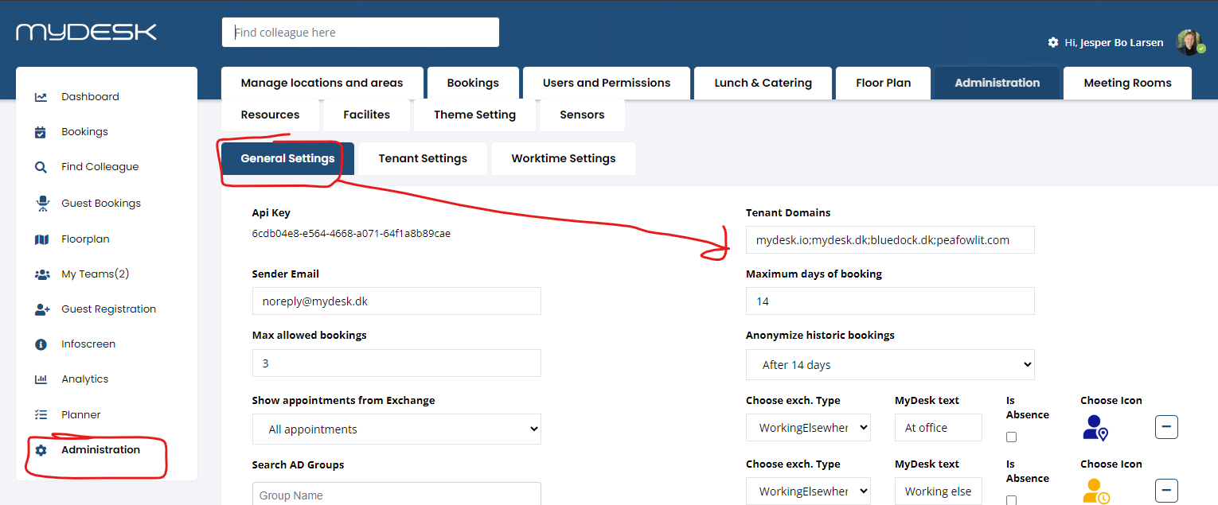Tick the Is Absence checkbox for At office
The height and width of the screenshot is (505, 1218).
(1011, 437)
